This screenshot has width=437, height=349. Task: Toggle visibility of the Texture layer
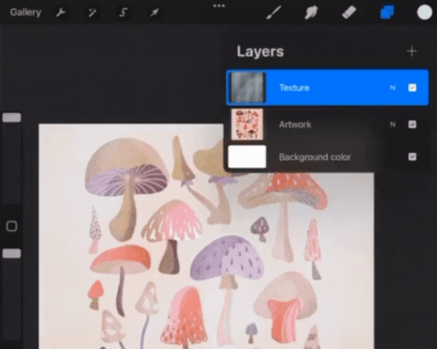pos(412,87)
